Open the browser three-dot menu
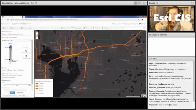196x110 pixels. [145, 20]
